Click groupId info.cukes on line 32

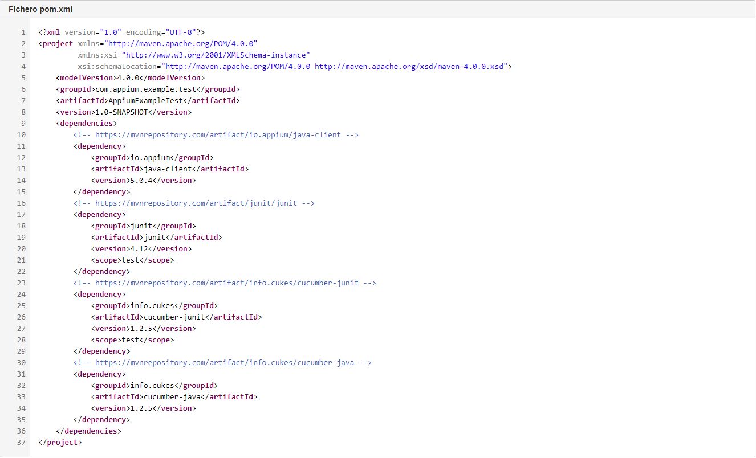click(155, 385)
